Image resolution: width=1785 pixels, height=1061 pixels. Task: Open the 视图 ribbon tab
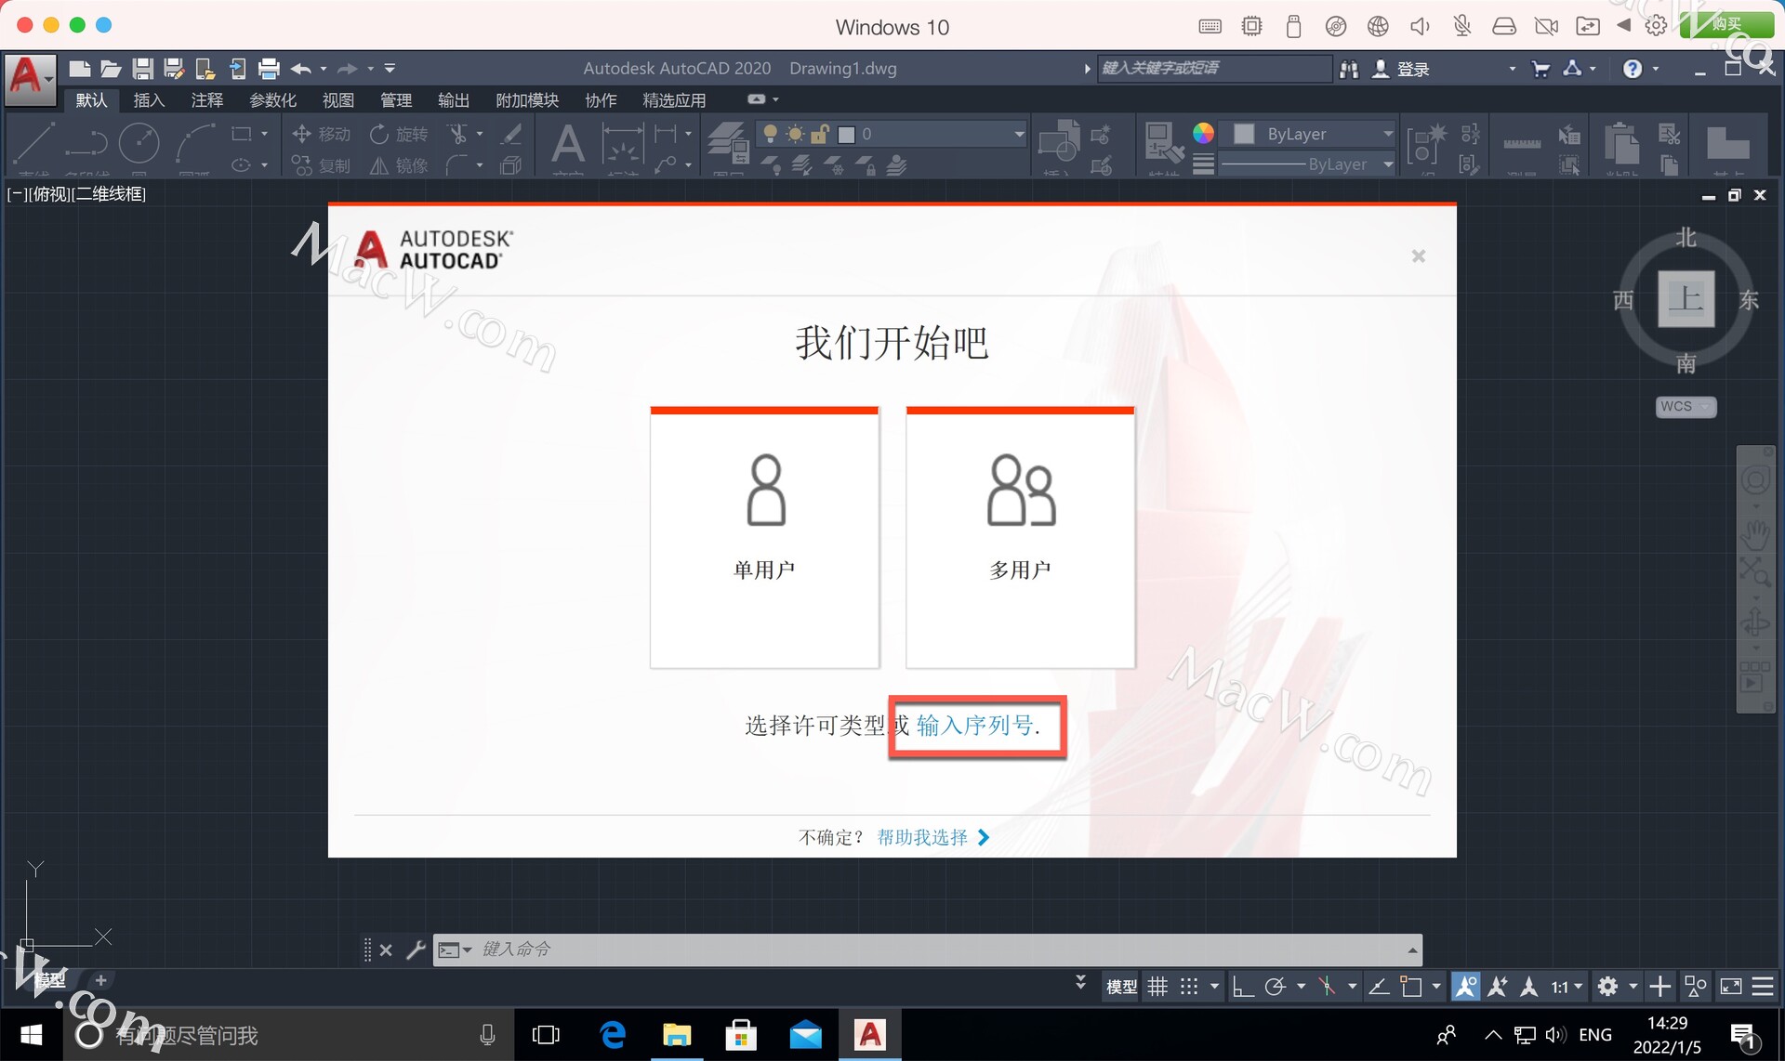[x=337, y=100]
